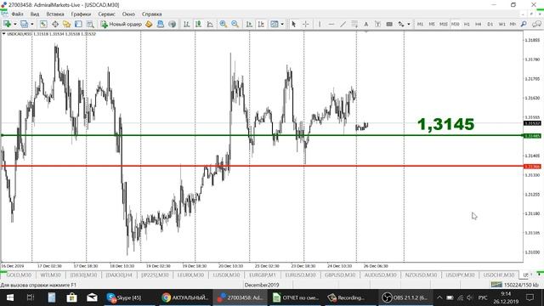Viewport: 544px width, 306px height.
Task: Toggle the Terminal panel icon
Action: point(78,24)
